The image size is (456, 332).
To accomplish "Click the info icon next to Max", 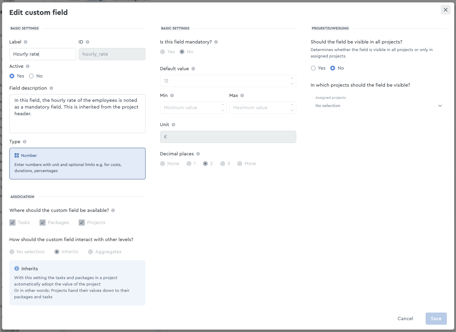I will coord(242,95).
